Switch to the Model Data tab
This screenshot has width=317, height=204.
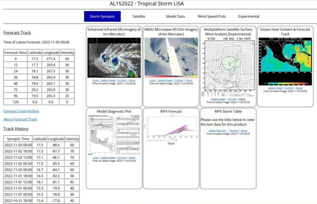pyautogui.click(x=175, y=16)
